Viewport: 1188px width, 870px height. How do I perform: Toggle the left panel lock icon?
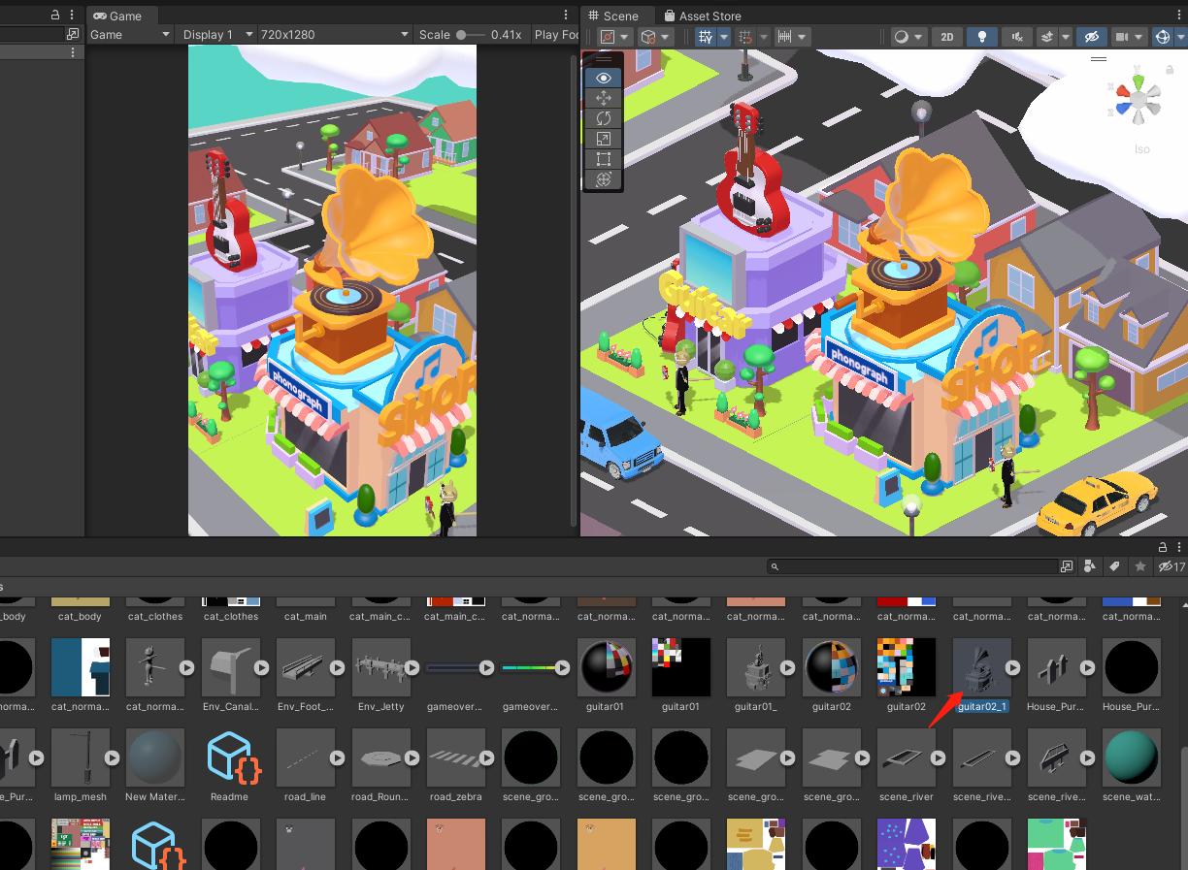coord(55,16)
